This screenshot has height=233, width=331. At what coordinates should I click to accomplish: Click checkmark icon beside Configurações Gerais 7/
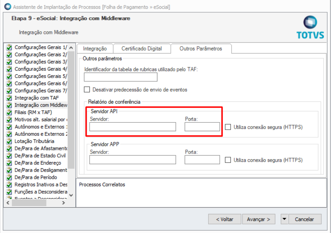point(9,91)
